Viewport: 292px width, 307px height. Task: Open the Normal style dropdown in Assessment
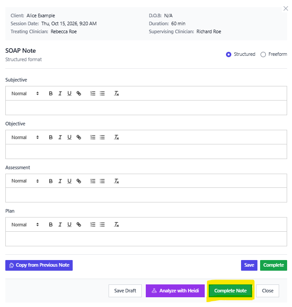(x=25, y=181)
